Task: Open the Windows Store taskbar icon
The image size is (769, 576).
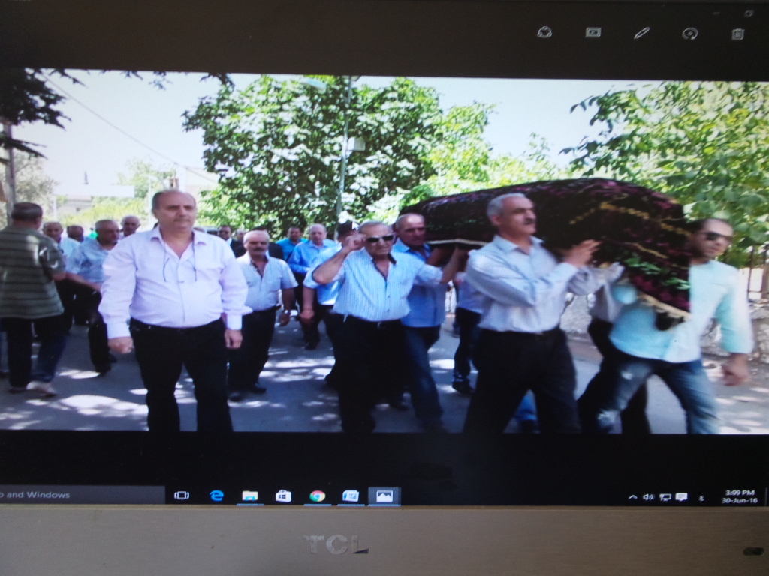Action: tap(284, 496)
